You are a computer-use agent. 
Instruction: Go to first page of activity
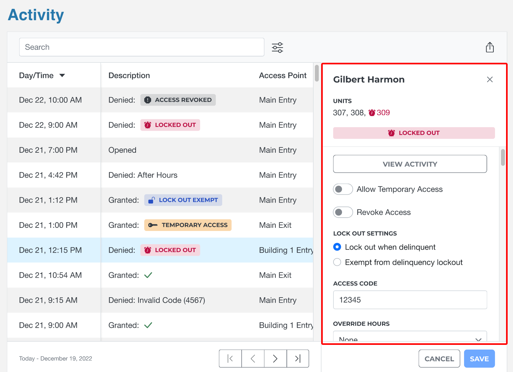point(230,358)
